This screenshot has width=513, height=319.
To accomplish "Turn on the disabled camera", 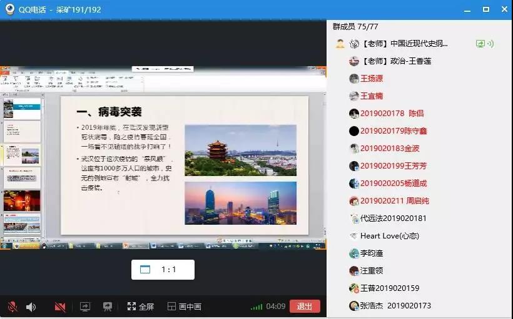I will pos(60,307).
